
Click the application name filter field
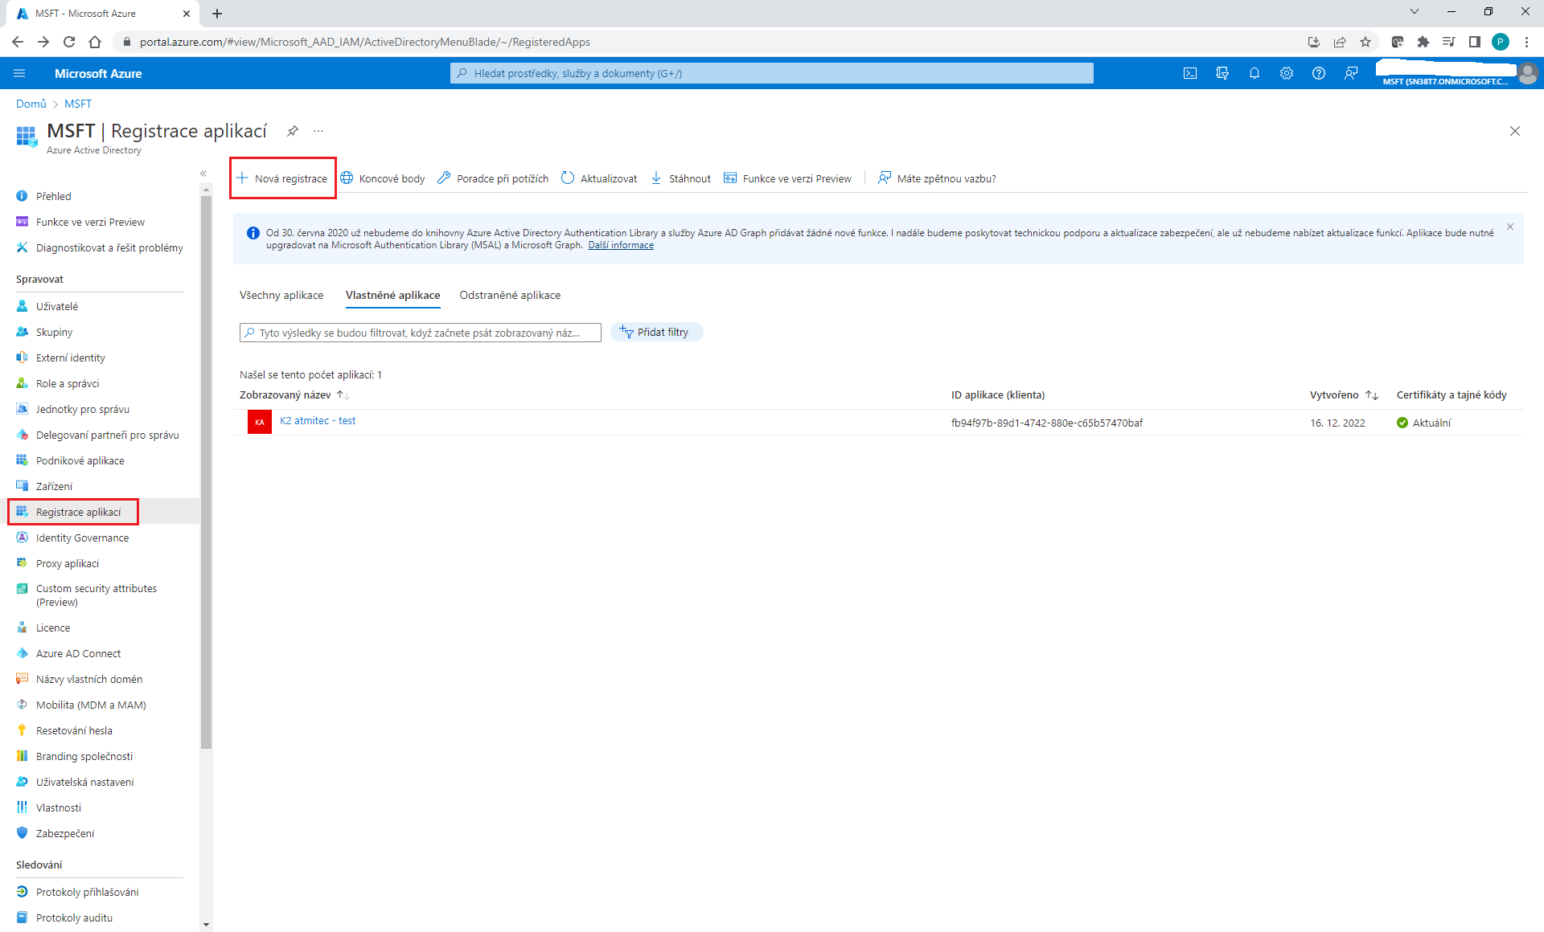pyautogui.click(x=420, y=333)
